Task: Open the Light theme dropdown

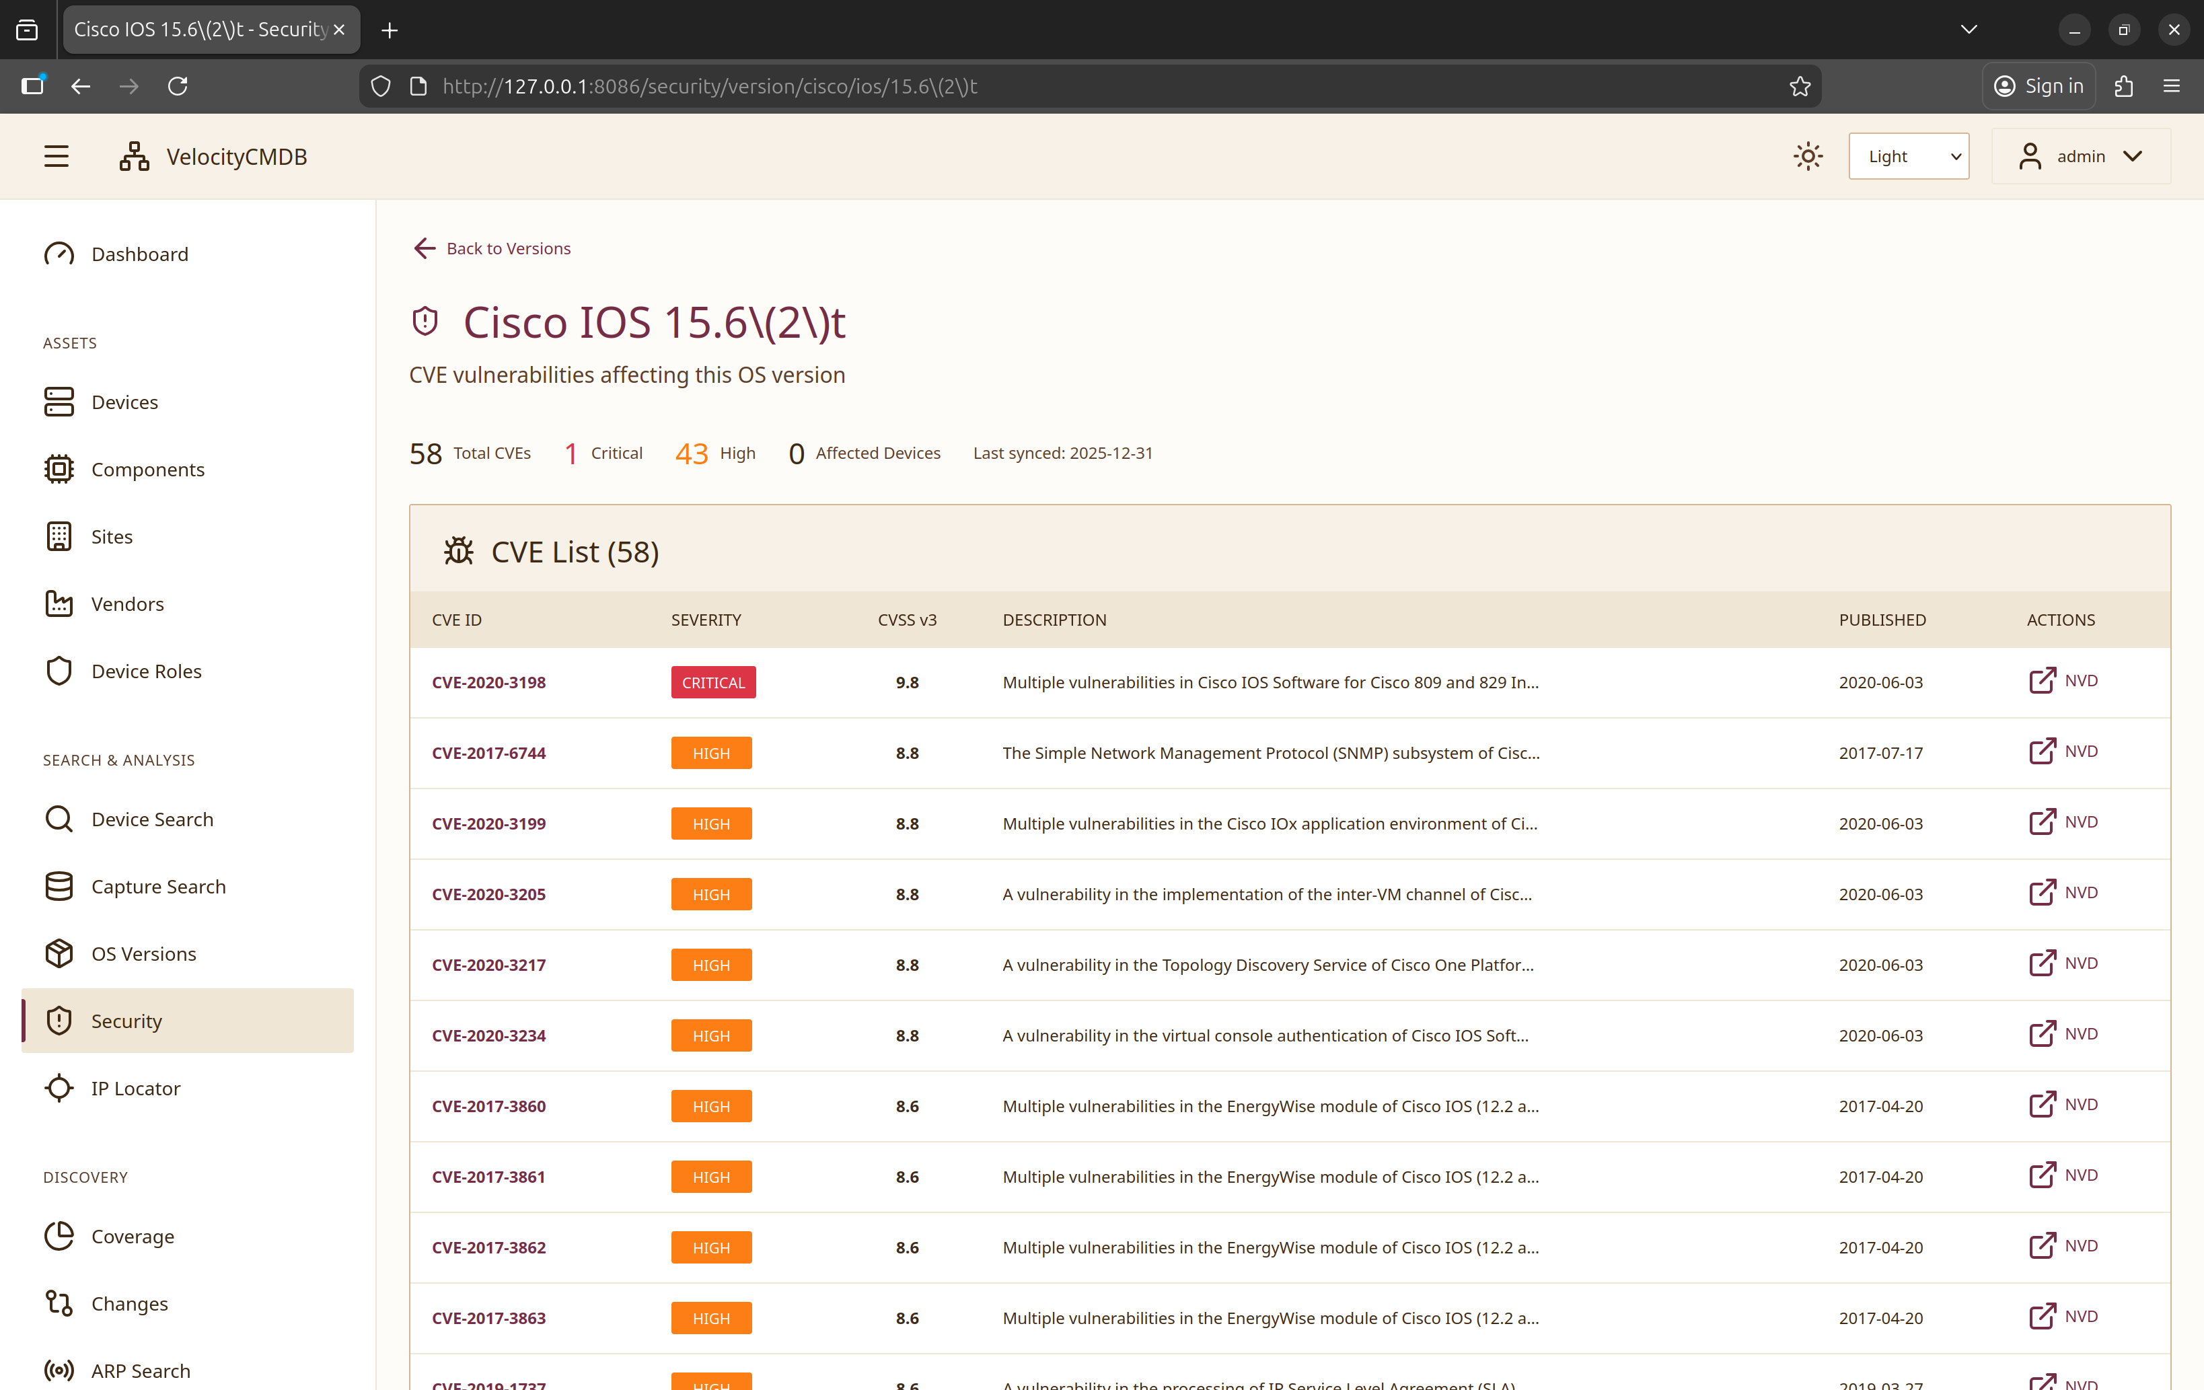Action: (x=1909, y=157)
